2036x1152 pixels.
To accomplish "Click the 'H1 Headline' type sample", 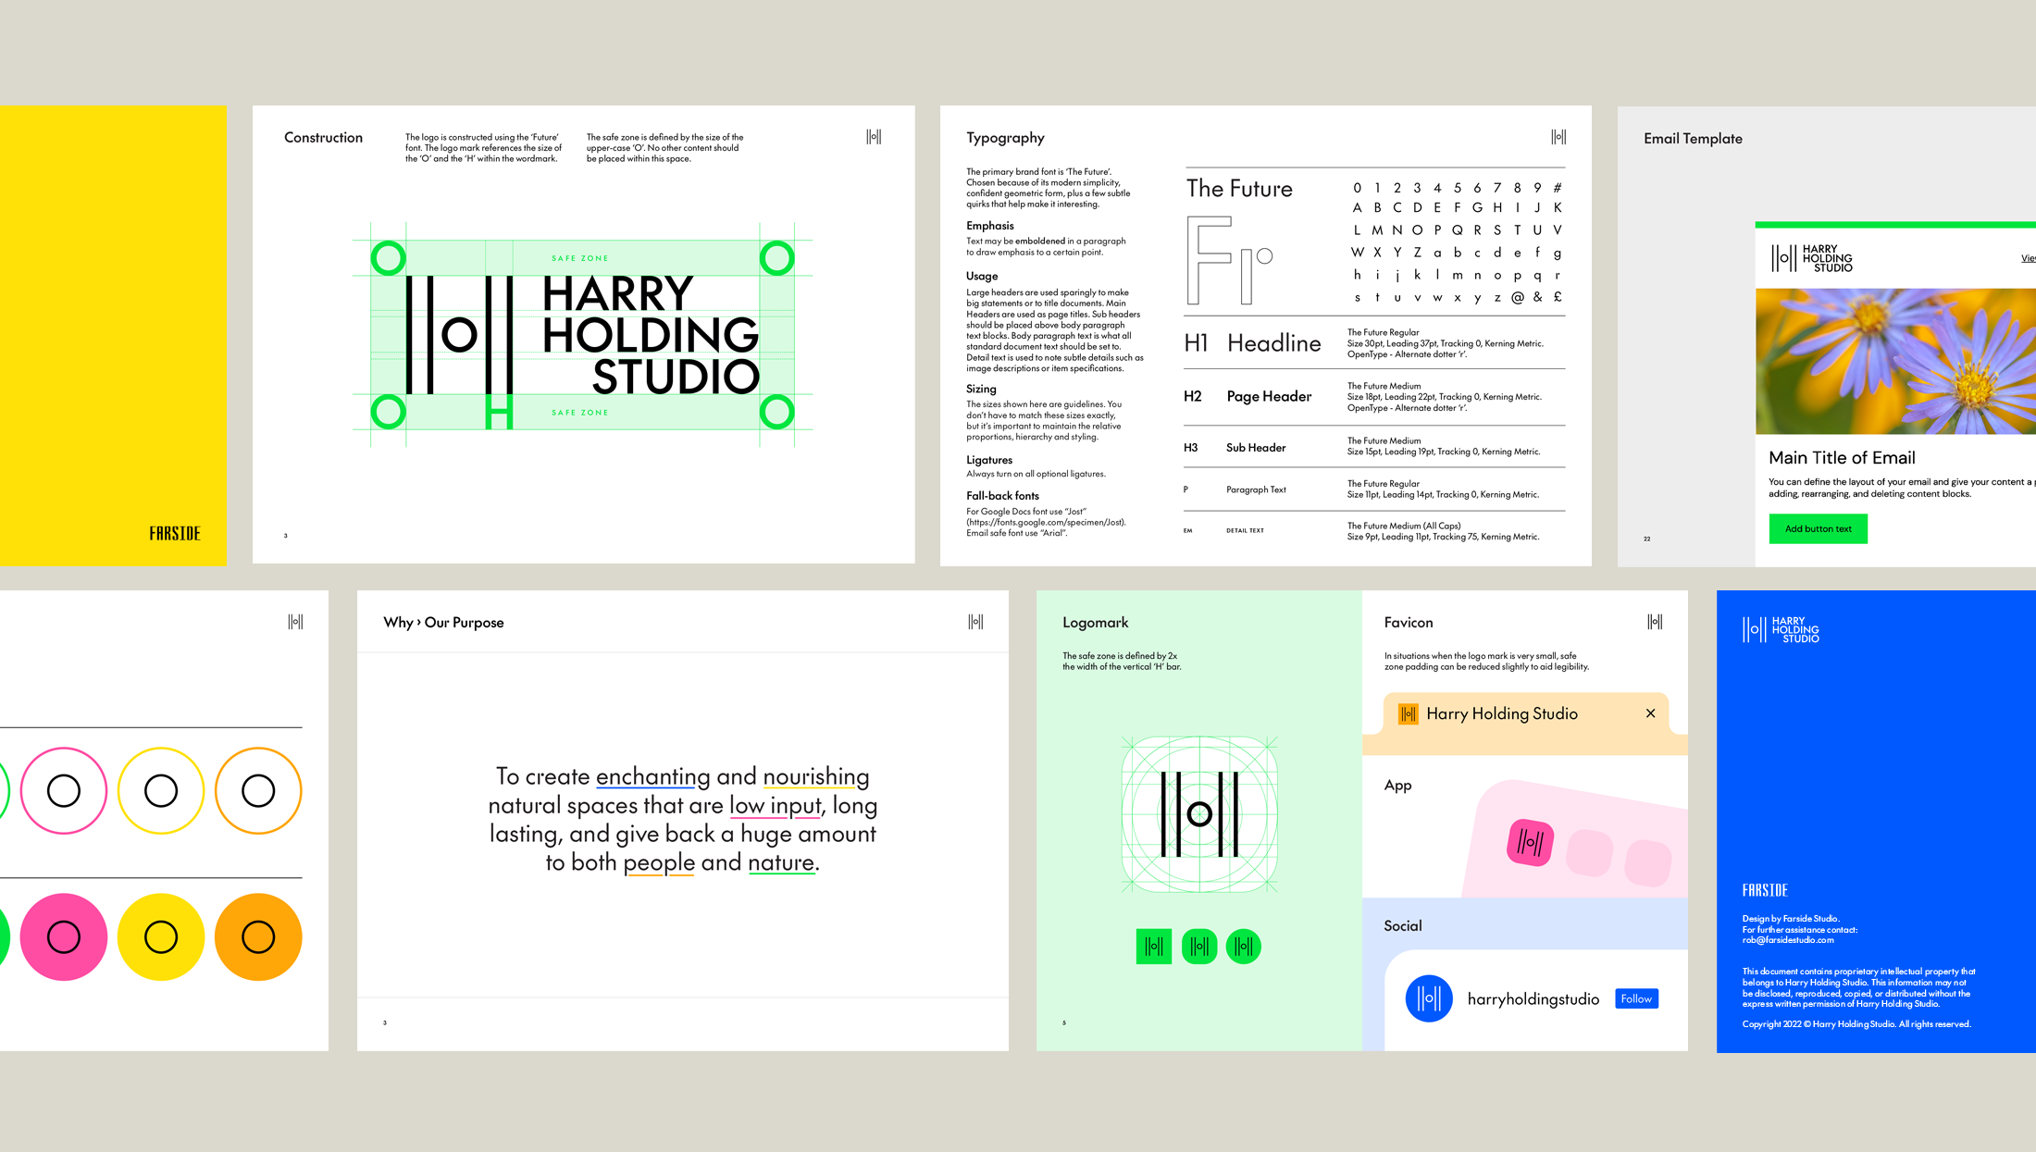I will [1252, 343].
